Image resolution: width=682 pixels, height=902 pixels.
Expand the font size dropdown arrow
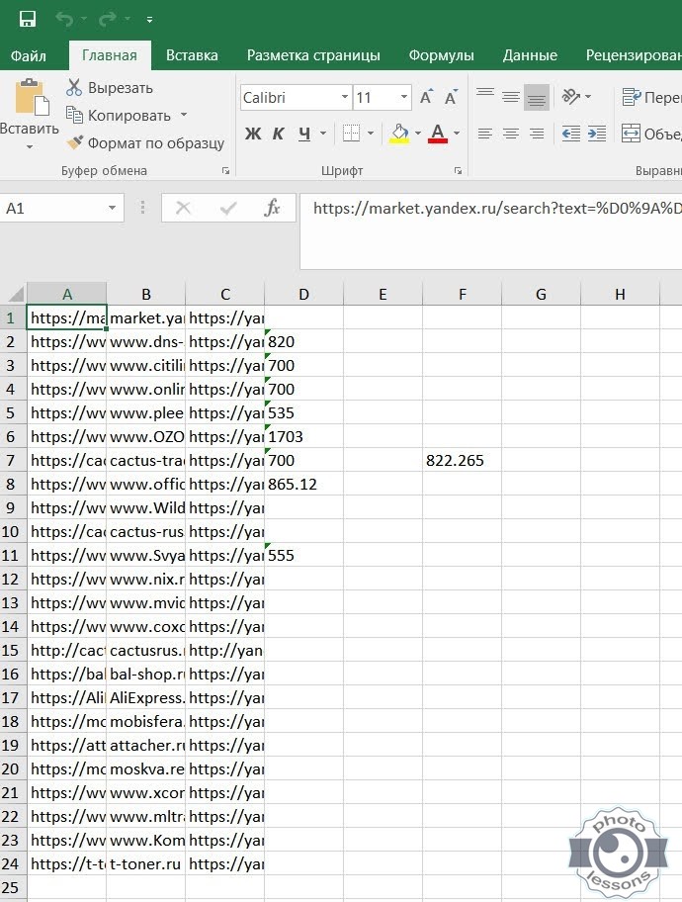(404, 97)
